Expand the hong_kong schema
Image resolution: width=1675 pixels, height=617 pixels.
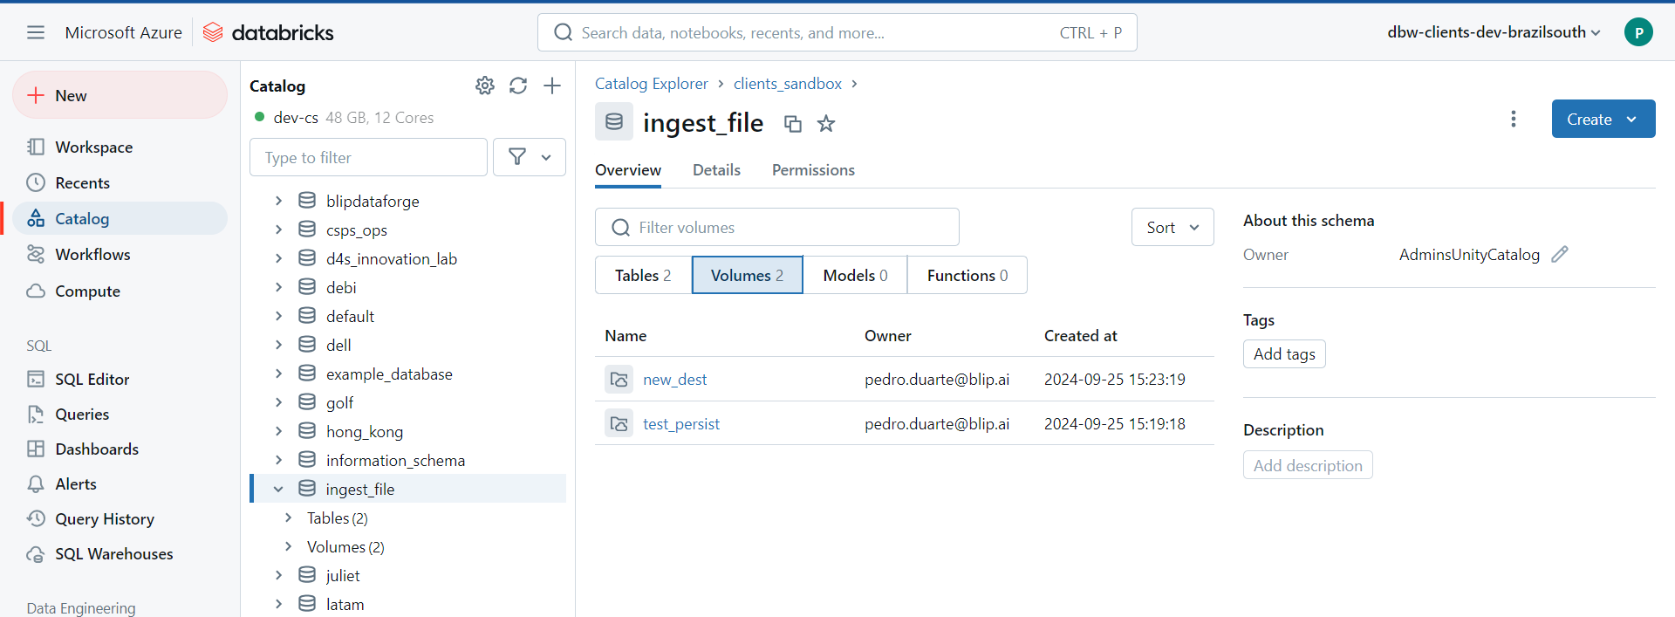coord(278,431)
